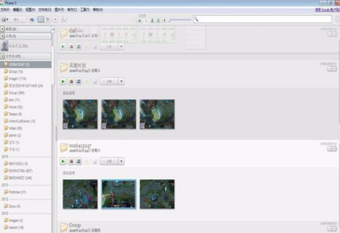Play slideshow for the top QpC folder
Screen dimensions: 340x233
63,47
